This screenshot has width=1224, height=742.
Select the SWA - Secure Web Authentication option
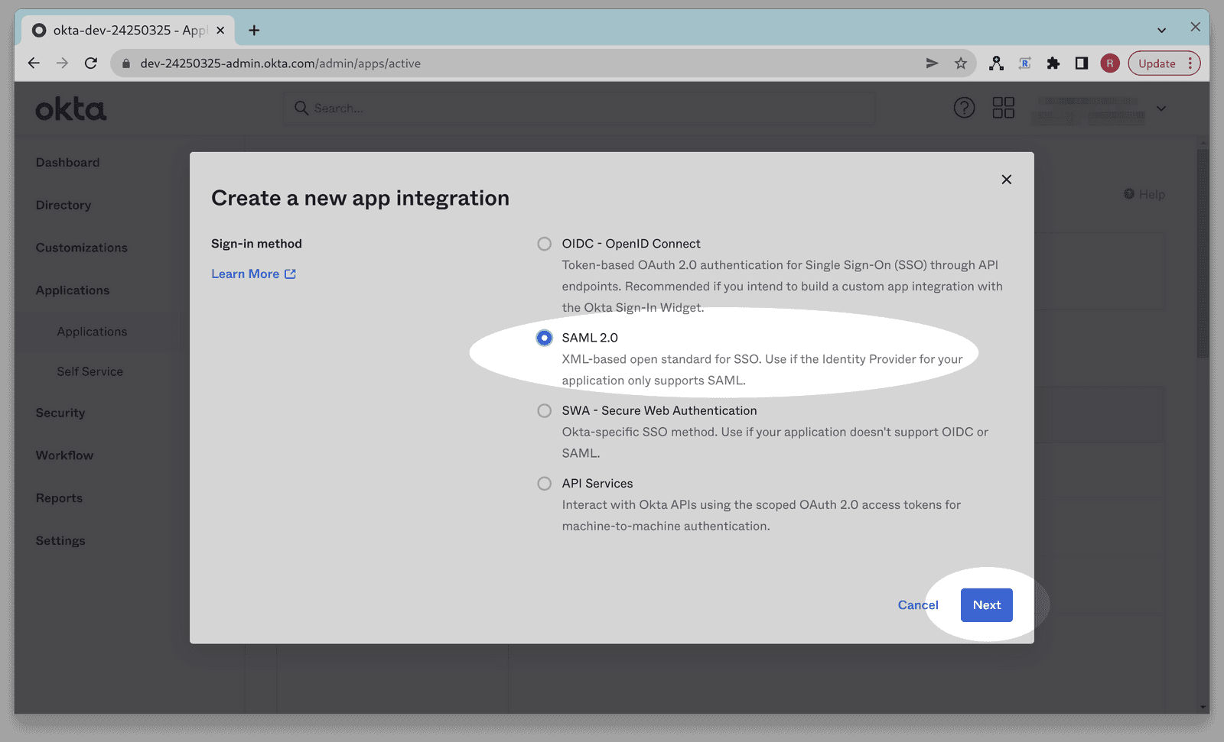point(544,410)
